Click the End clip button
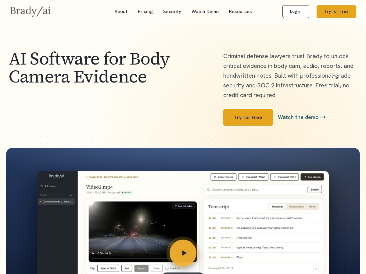 [x=127, y=268]
